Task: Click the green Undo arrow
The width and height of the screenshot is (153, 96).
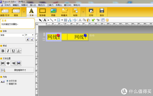Action: [94, 20]
